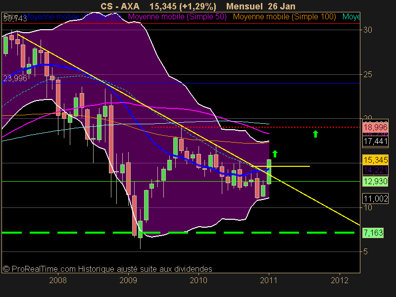Select the 15,345 current price label
Image resolution: width=396 pixels, height=297 pixels.
[x=375, y=160]
